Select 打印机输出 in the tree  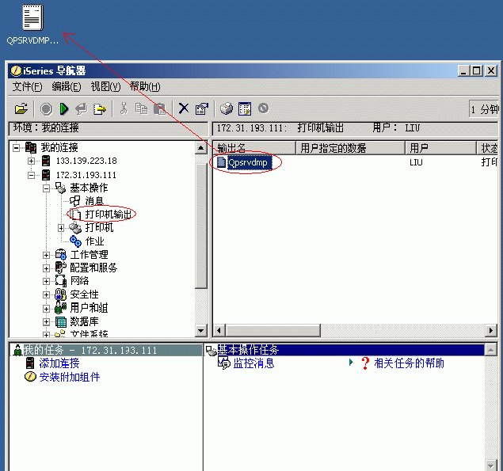(108, 215)
